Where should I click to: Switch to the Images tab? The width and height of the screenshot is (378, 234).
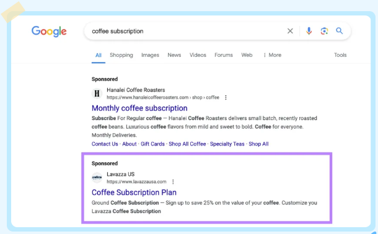150,55
